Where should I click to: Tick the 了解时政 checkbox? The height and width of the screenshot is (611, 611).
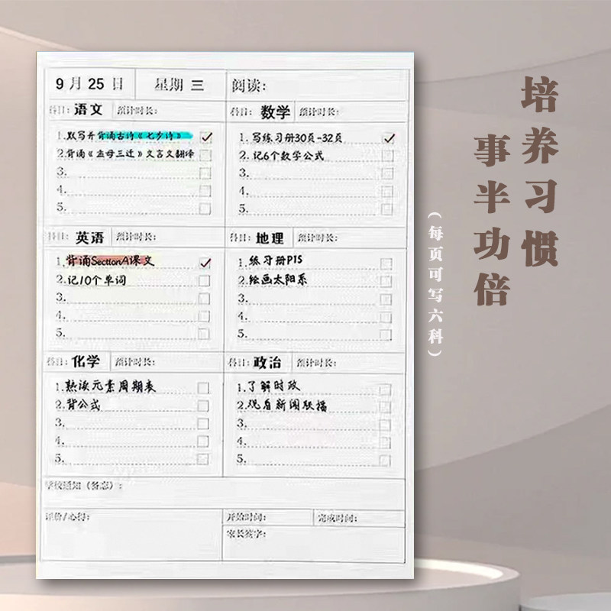click(385, 390)
